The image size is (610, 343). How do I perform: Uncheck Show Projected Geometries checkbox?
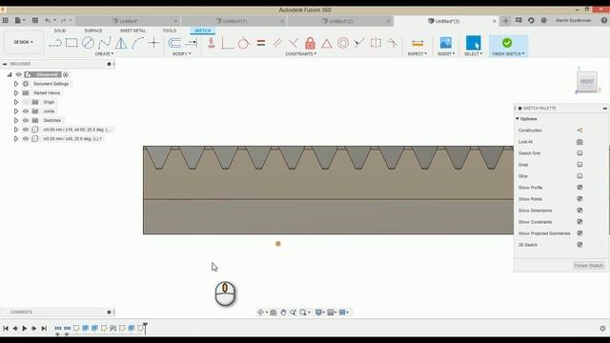(579, 233)
